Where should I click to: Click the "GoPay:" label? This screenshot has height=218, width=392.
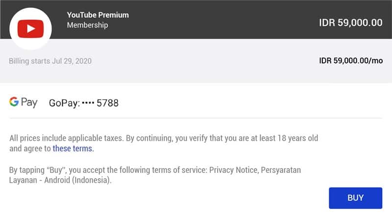point(64,103)
